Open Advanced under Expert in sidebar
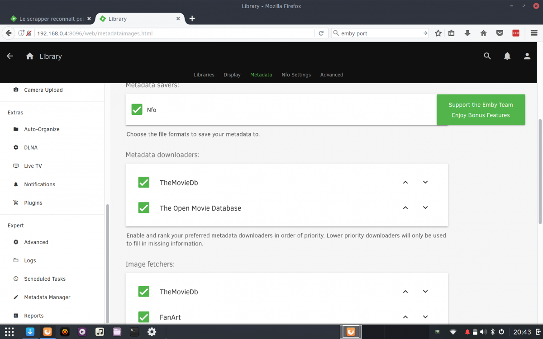543x339 pixels. (x=36, y=242)
